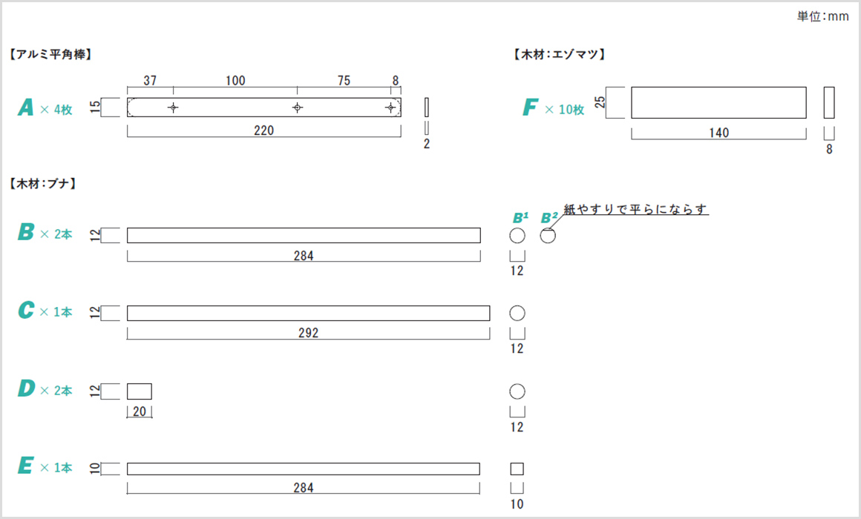Click the circle cross-section of part D
Image resolution: width=861 pixels, height=519 pixels.
[x=517, y=391]
